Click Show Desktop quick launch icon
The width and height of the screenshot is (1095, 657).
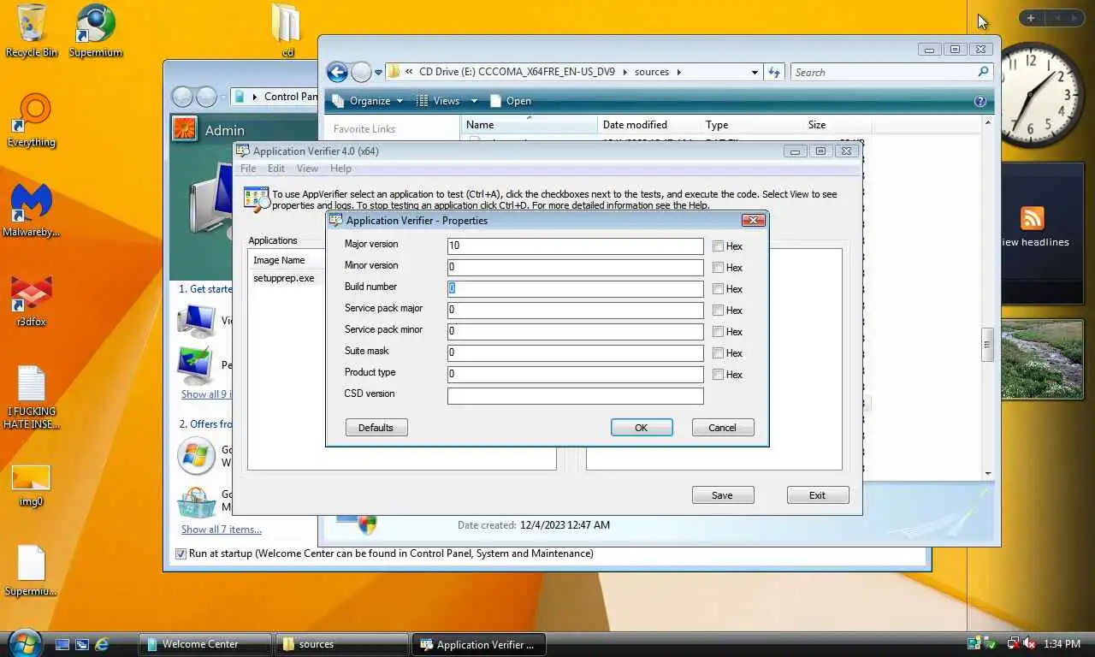pyautogui.click(x=62, y=644)
